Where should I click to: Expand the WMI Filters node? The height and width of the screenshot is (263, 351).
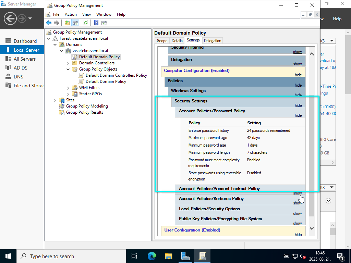[x=68, y=88]
